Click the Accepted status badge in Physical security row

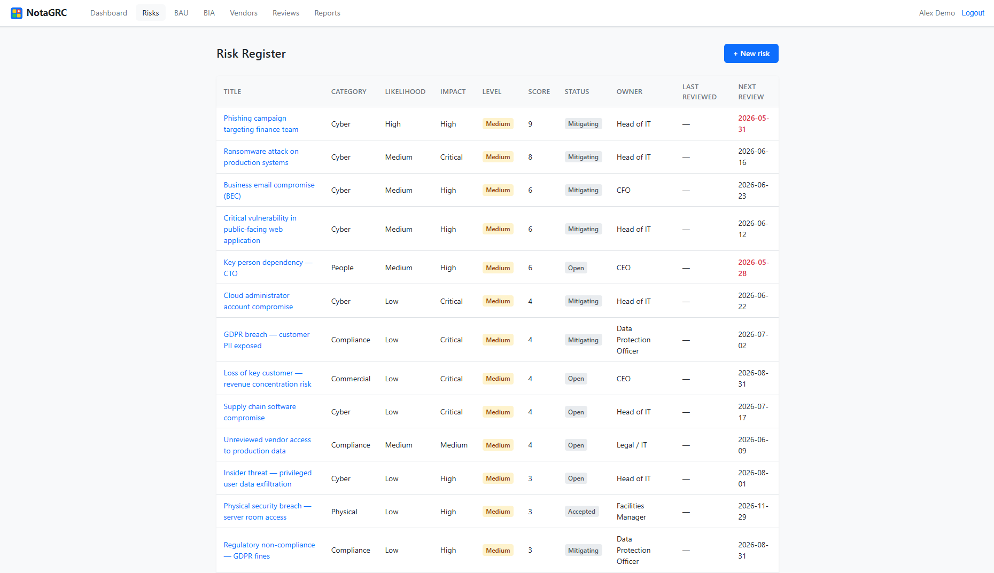[581, 512]
